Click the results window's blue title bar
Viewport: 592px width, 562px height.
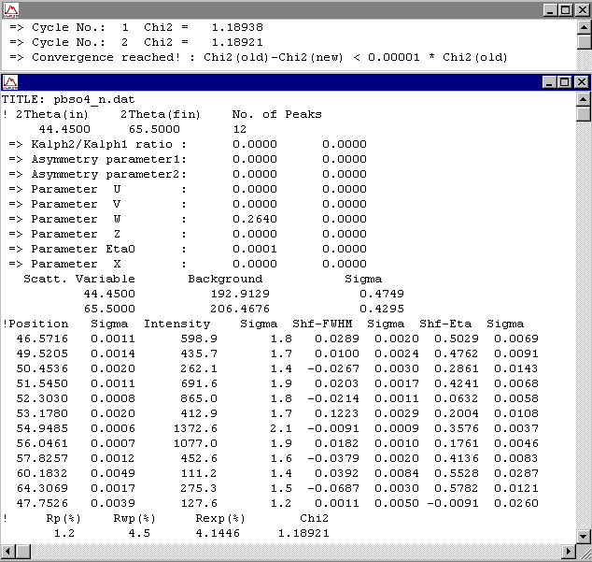tap(280, 82)
